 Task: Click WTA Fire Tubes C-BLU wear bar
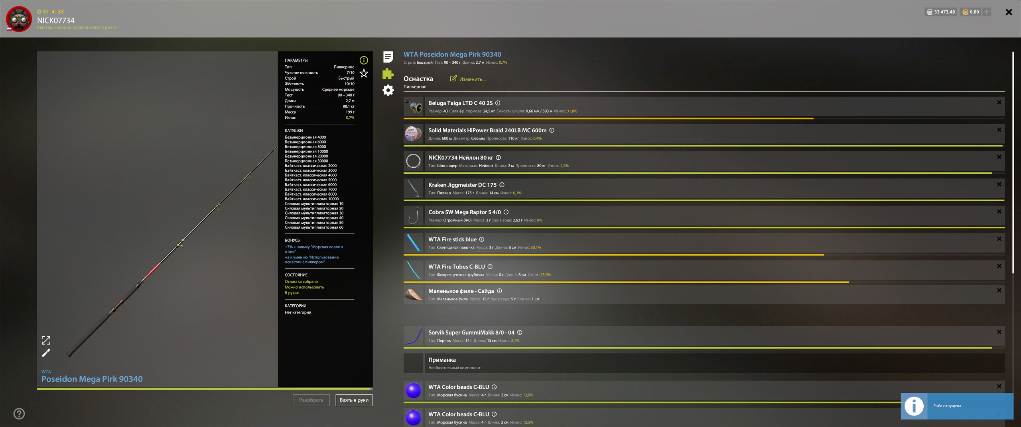704,282
